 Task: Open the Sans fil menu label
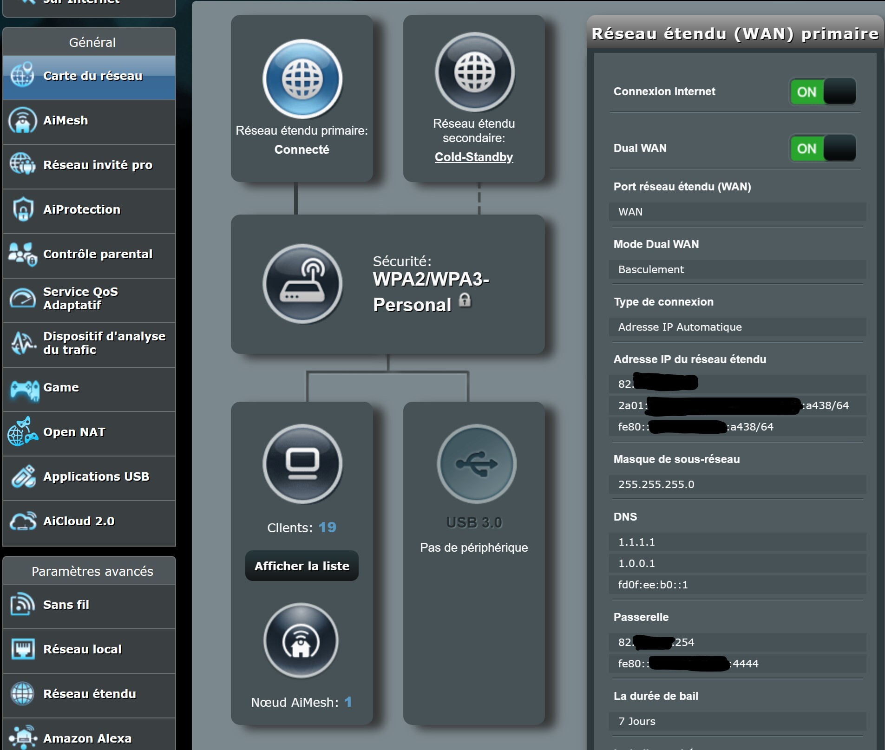66,605
